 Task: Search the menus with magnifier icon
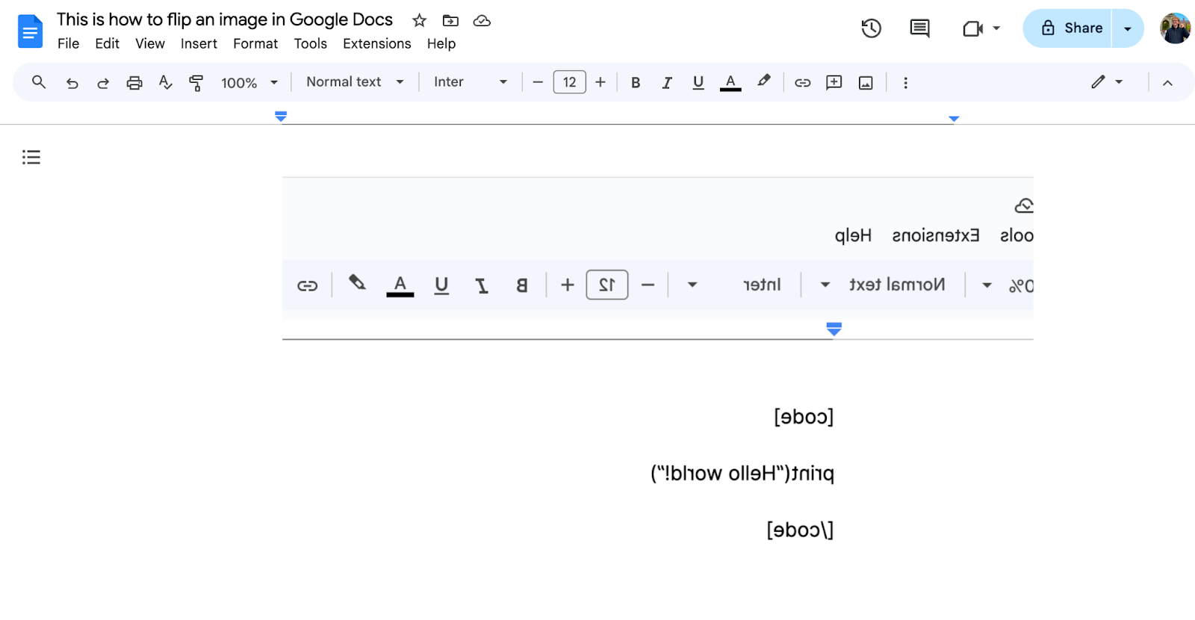coord(39,82)
